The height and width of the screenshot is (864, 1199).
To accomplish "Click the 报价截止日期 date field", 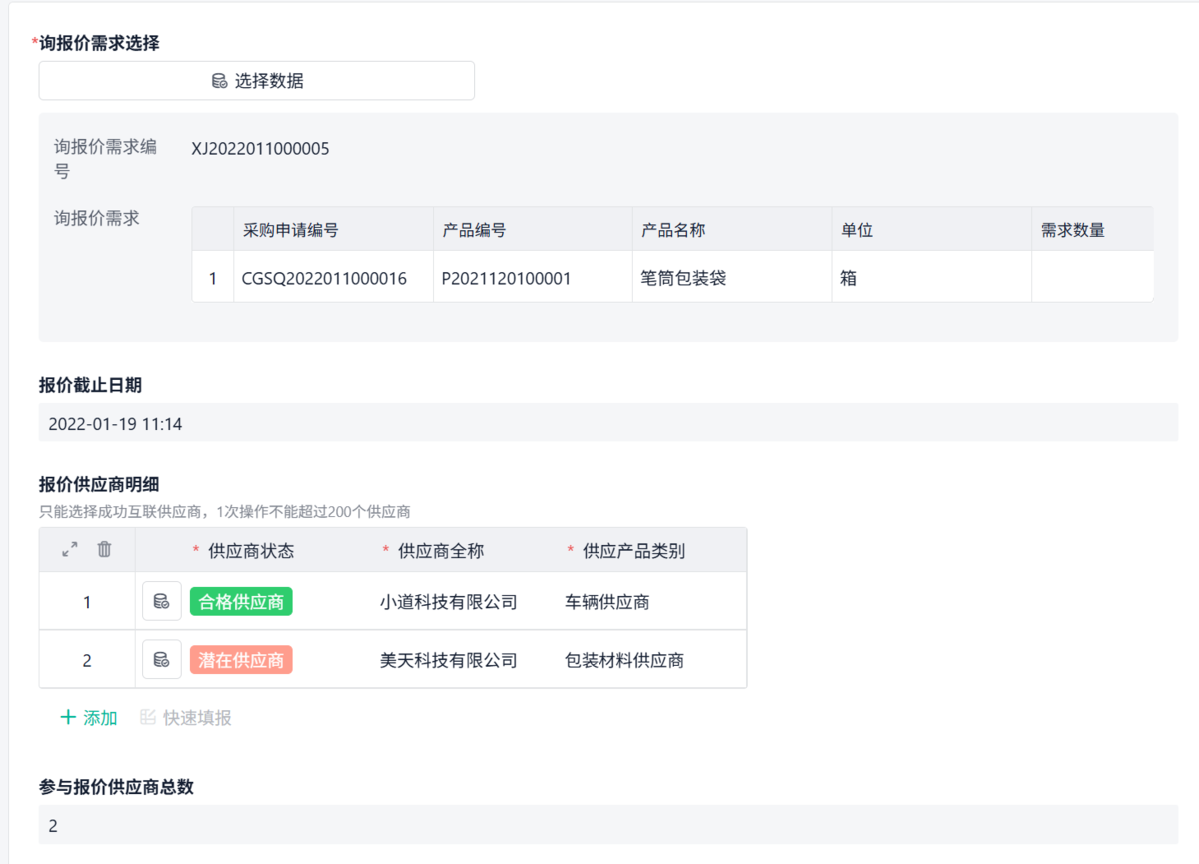I will click(x=607, y=424).
